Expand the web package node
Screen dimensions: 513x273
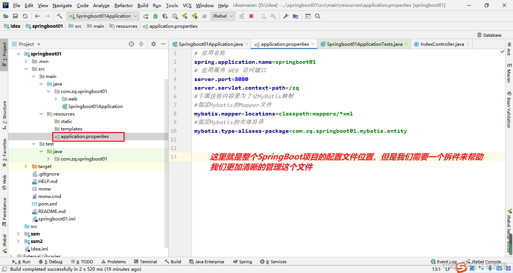click(x=56, y=99)
